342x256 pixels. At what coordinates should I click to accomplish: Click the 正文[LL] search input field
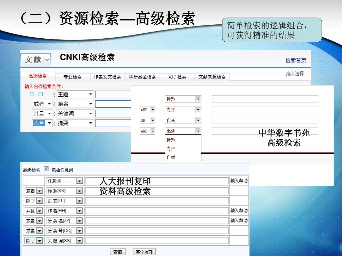[x=157, y=201]
